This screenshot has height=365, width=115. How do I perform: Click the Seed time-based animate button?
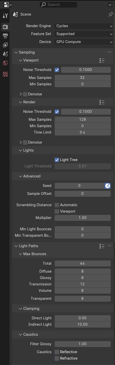point(108,186)
